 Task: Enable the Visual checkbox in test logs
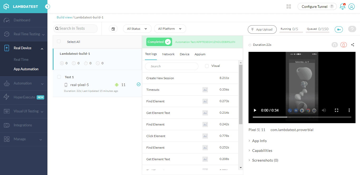pos(207,66)
